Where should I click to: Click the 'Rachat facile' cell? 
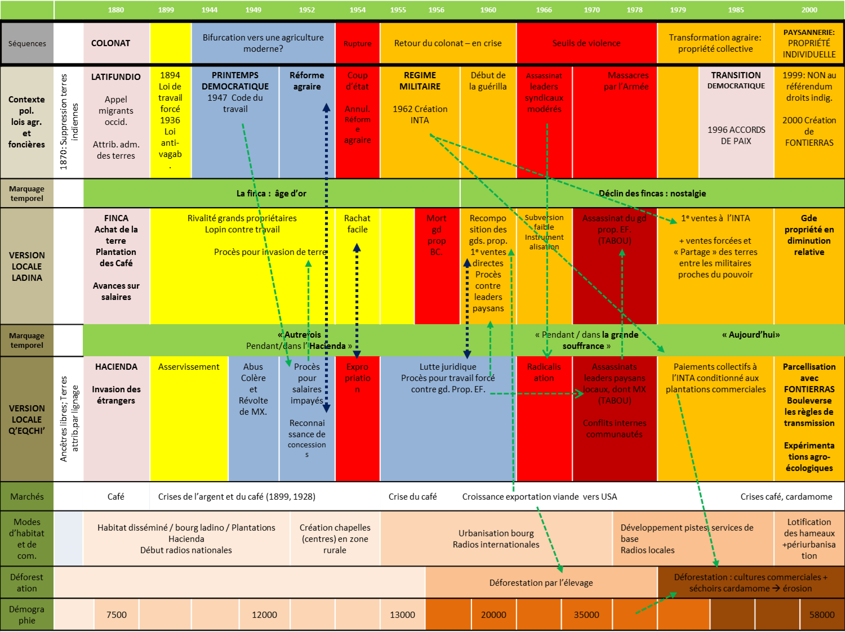coord(357,266)
